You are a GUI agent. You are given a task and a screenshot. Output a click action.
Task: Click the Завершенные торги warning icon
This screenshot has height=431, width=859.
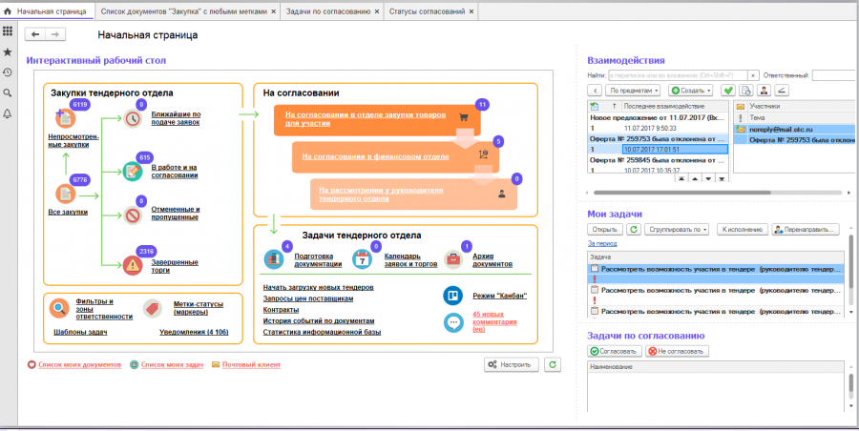point(133,264)
